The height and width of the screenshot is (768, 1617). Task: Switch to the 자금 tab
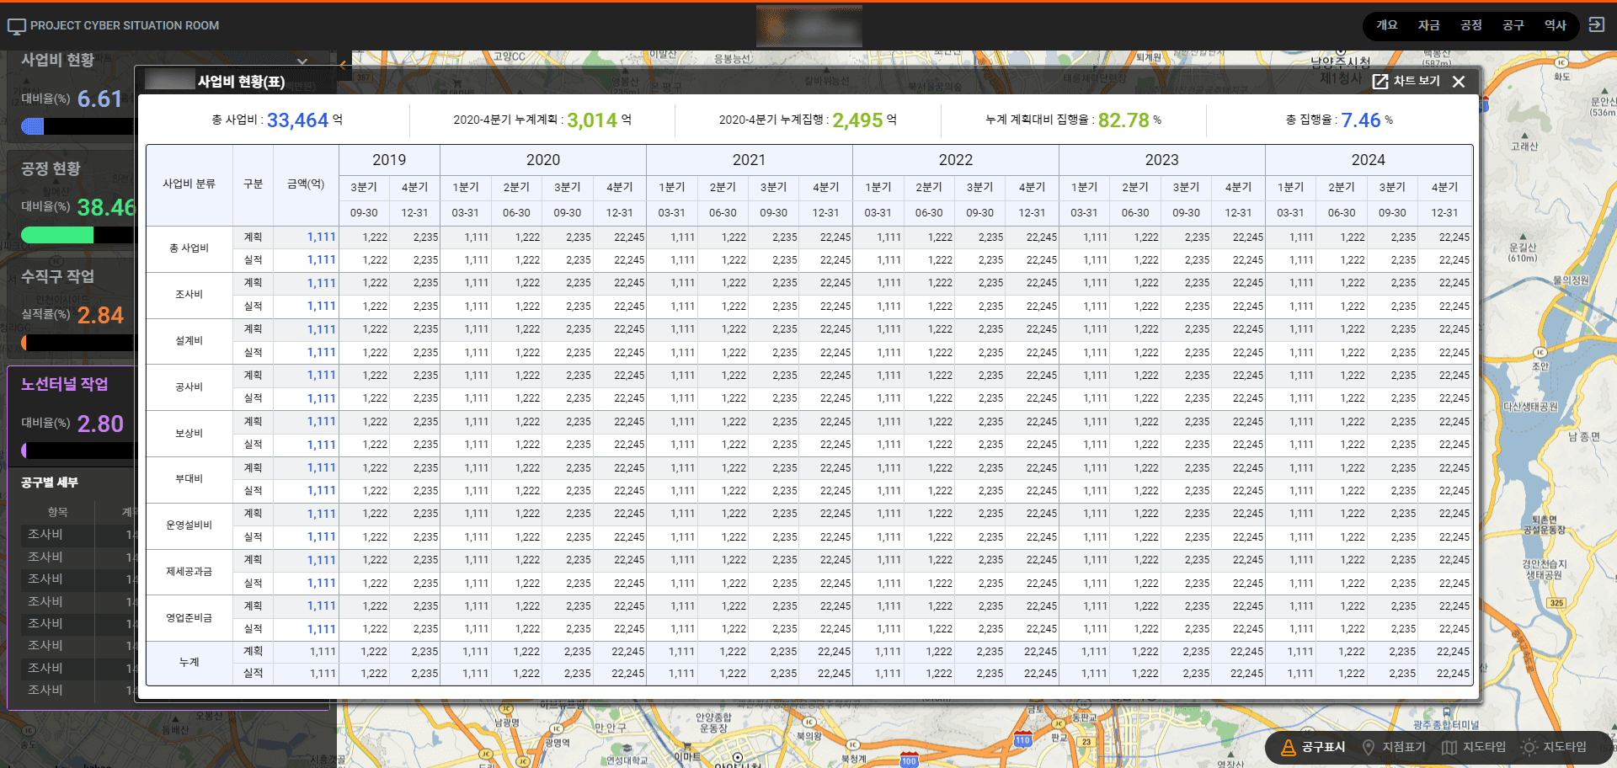[x=1429, y=25]
